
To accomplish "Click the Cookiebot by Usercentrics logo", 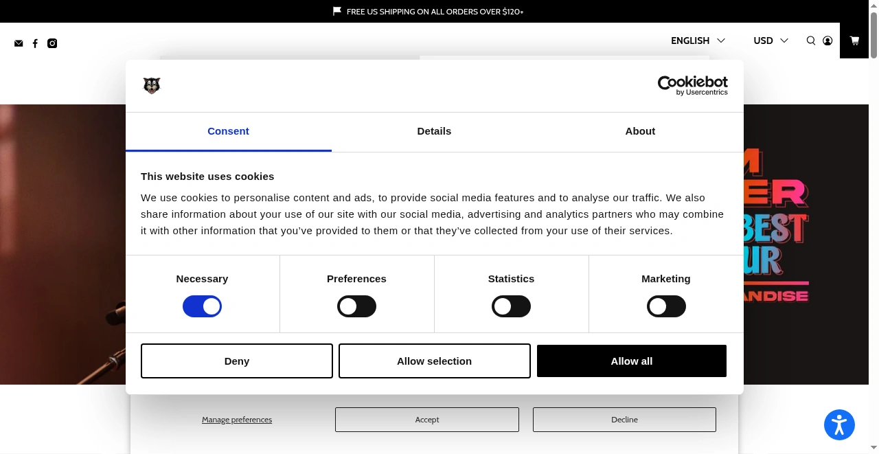I will coord(692,85).
